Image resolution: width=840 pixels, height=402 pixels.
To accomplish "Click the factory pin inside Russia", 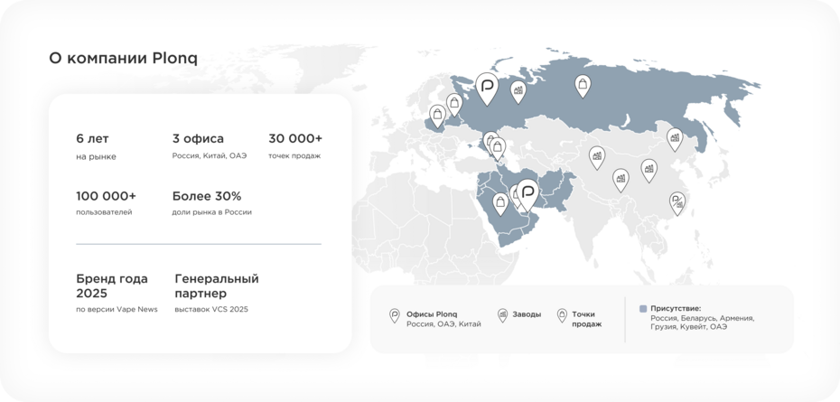I will tap(518, 91).
